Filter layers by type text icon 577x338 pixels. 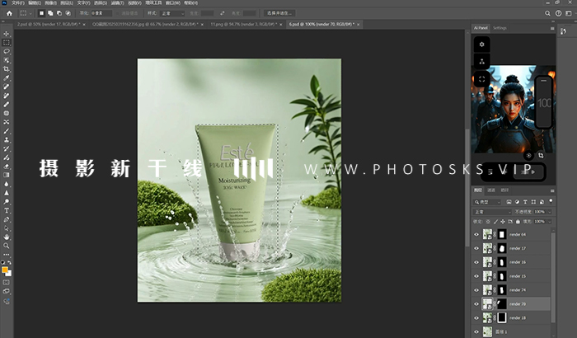[525, 202]
